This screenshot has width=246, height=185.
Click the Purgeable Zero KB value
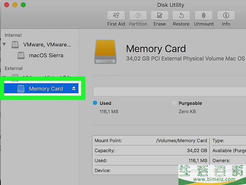coord(187,112)
